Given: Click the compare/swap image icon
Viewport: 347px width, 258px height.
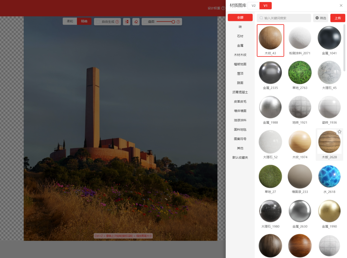Looking at the screenshot, I should coord(127,22).
